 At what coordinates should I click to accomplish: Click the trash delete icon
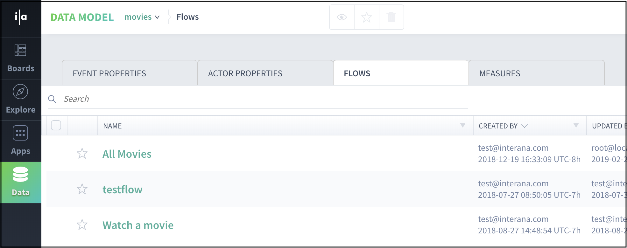(391, 17)
